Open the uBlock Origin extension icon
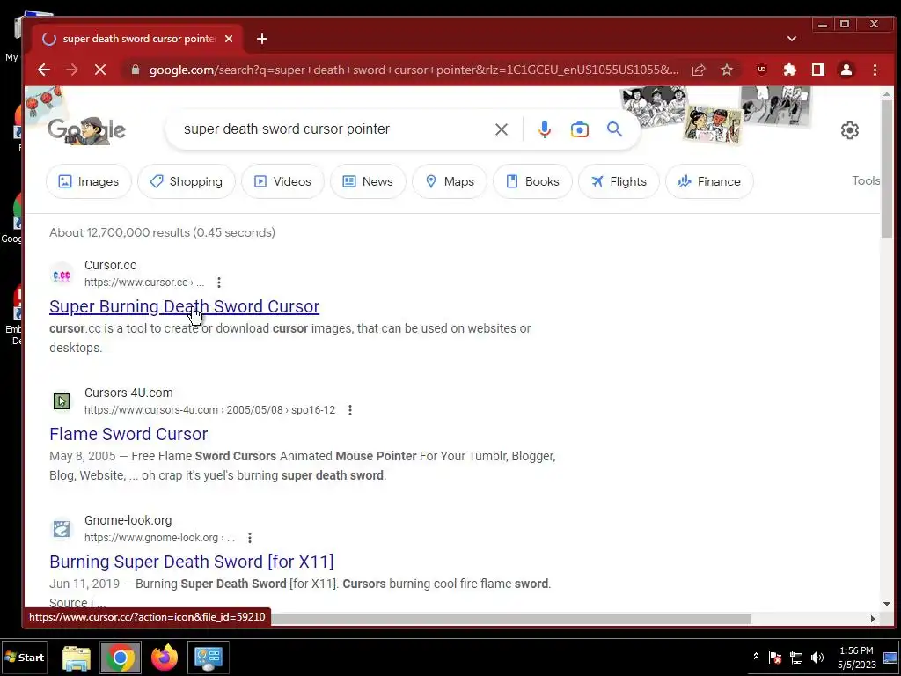901x676 pixels. 762,70
